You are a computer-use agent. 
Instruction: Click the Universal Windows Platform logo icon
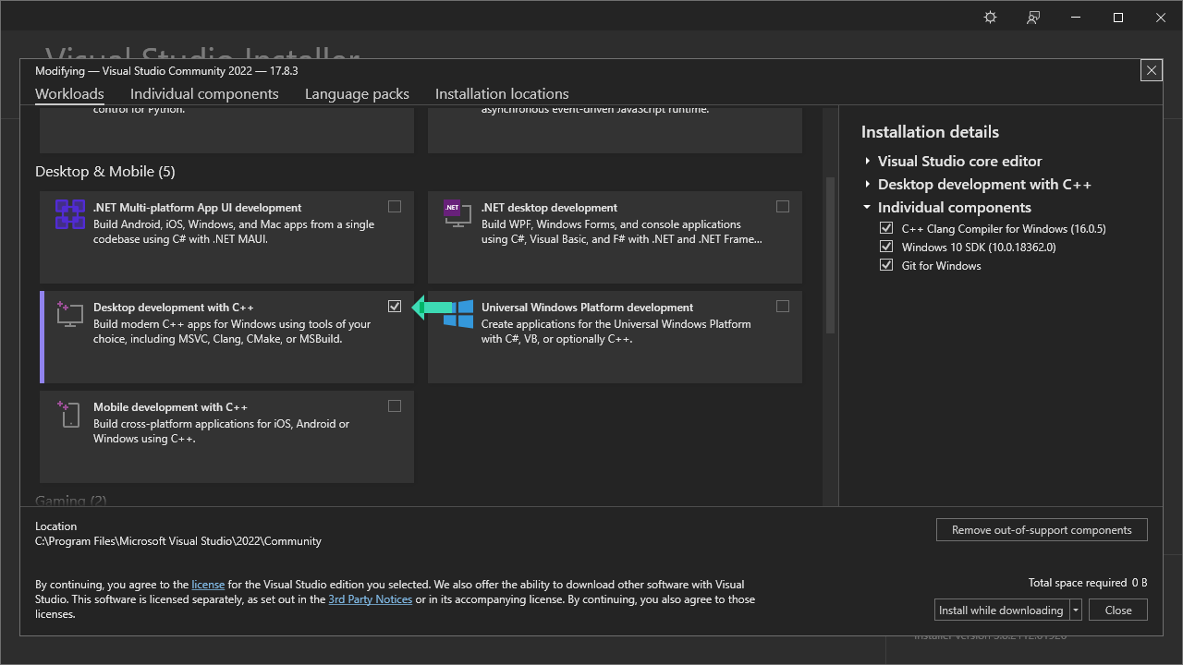tap(458, 314)
